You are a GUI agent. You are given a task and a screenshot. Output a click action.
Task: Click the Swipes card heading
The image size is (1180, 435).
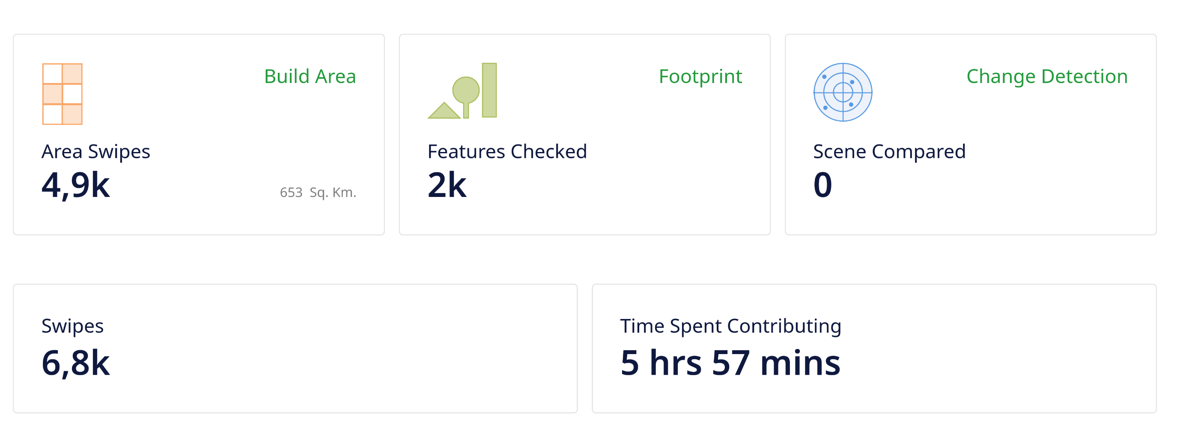[x=72, y=326]
